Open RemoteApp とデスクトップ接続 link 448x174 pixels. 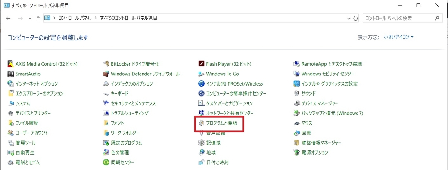(x=332, y=64)
